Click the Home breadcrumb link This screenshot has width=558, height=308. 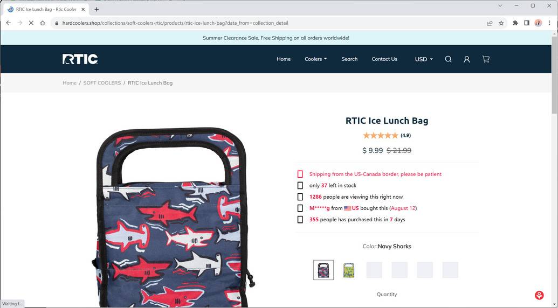point(70,83)
